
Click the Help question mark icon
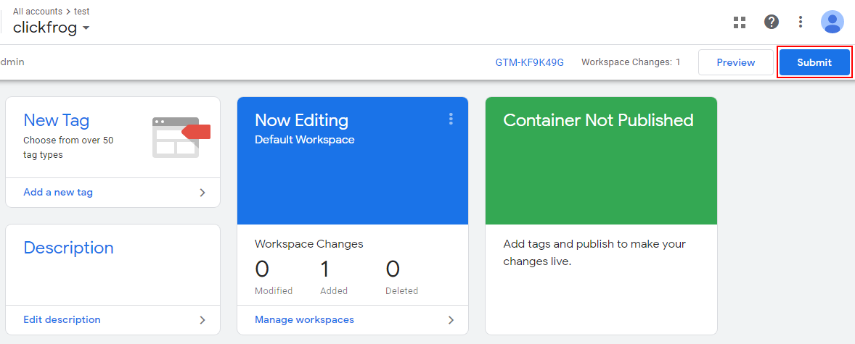772,22
